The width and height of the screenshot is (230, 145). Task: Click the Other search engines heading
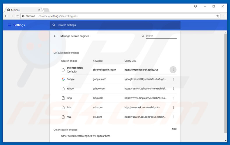66,130
